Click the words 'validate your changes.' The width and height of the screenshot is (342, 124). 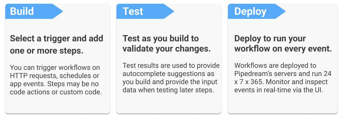pyautogui.click(x=166, y=49)
